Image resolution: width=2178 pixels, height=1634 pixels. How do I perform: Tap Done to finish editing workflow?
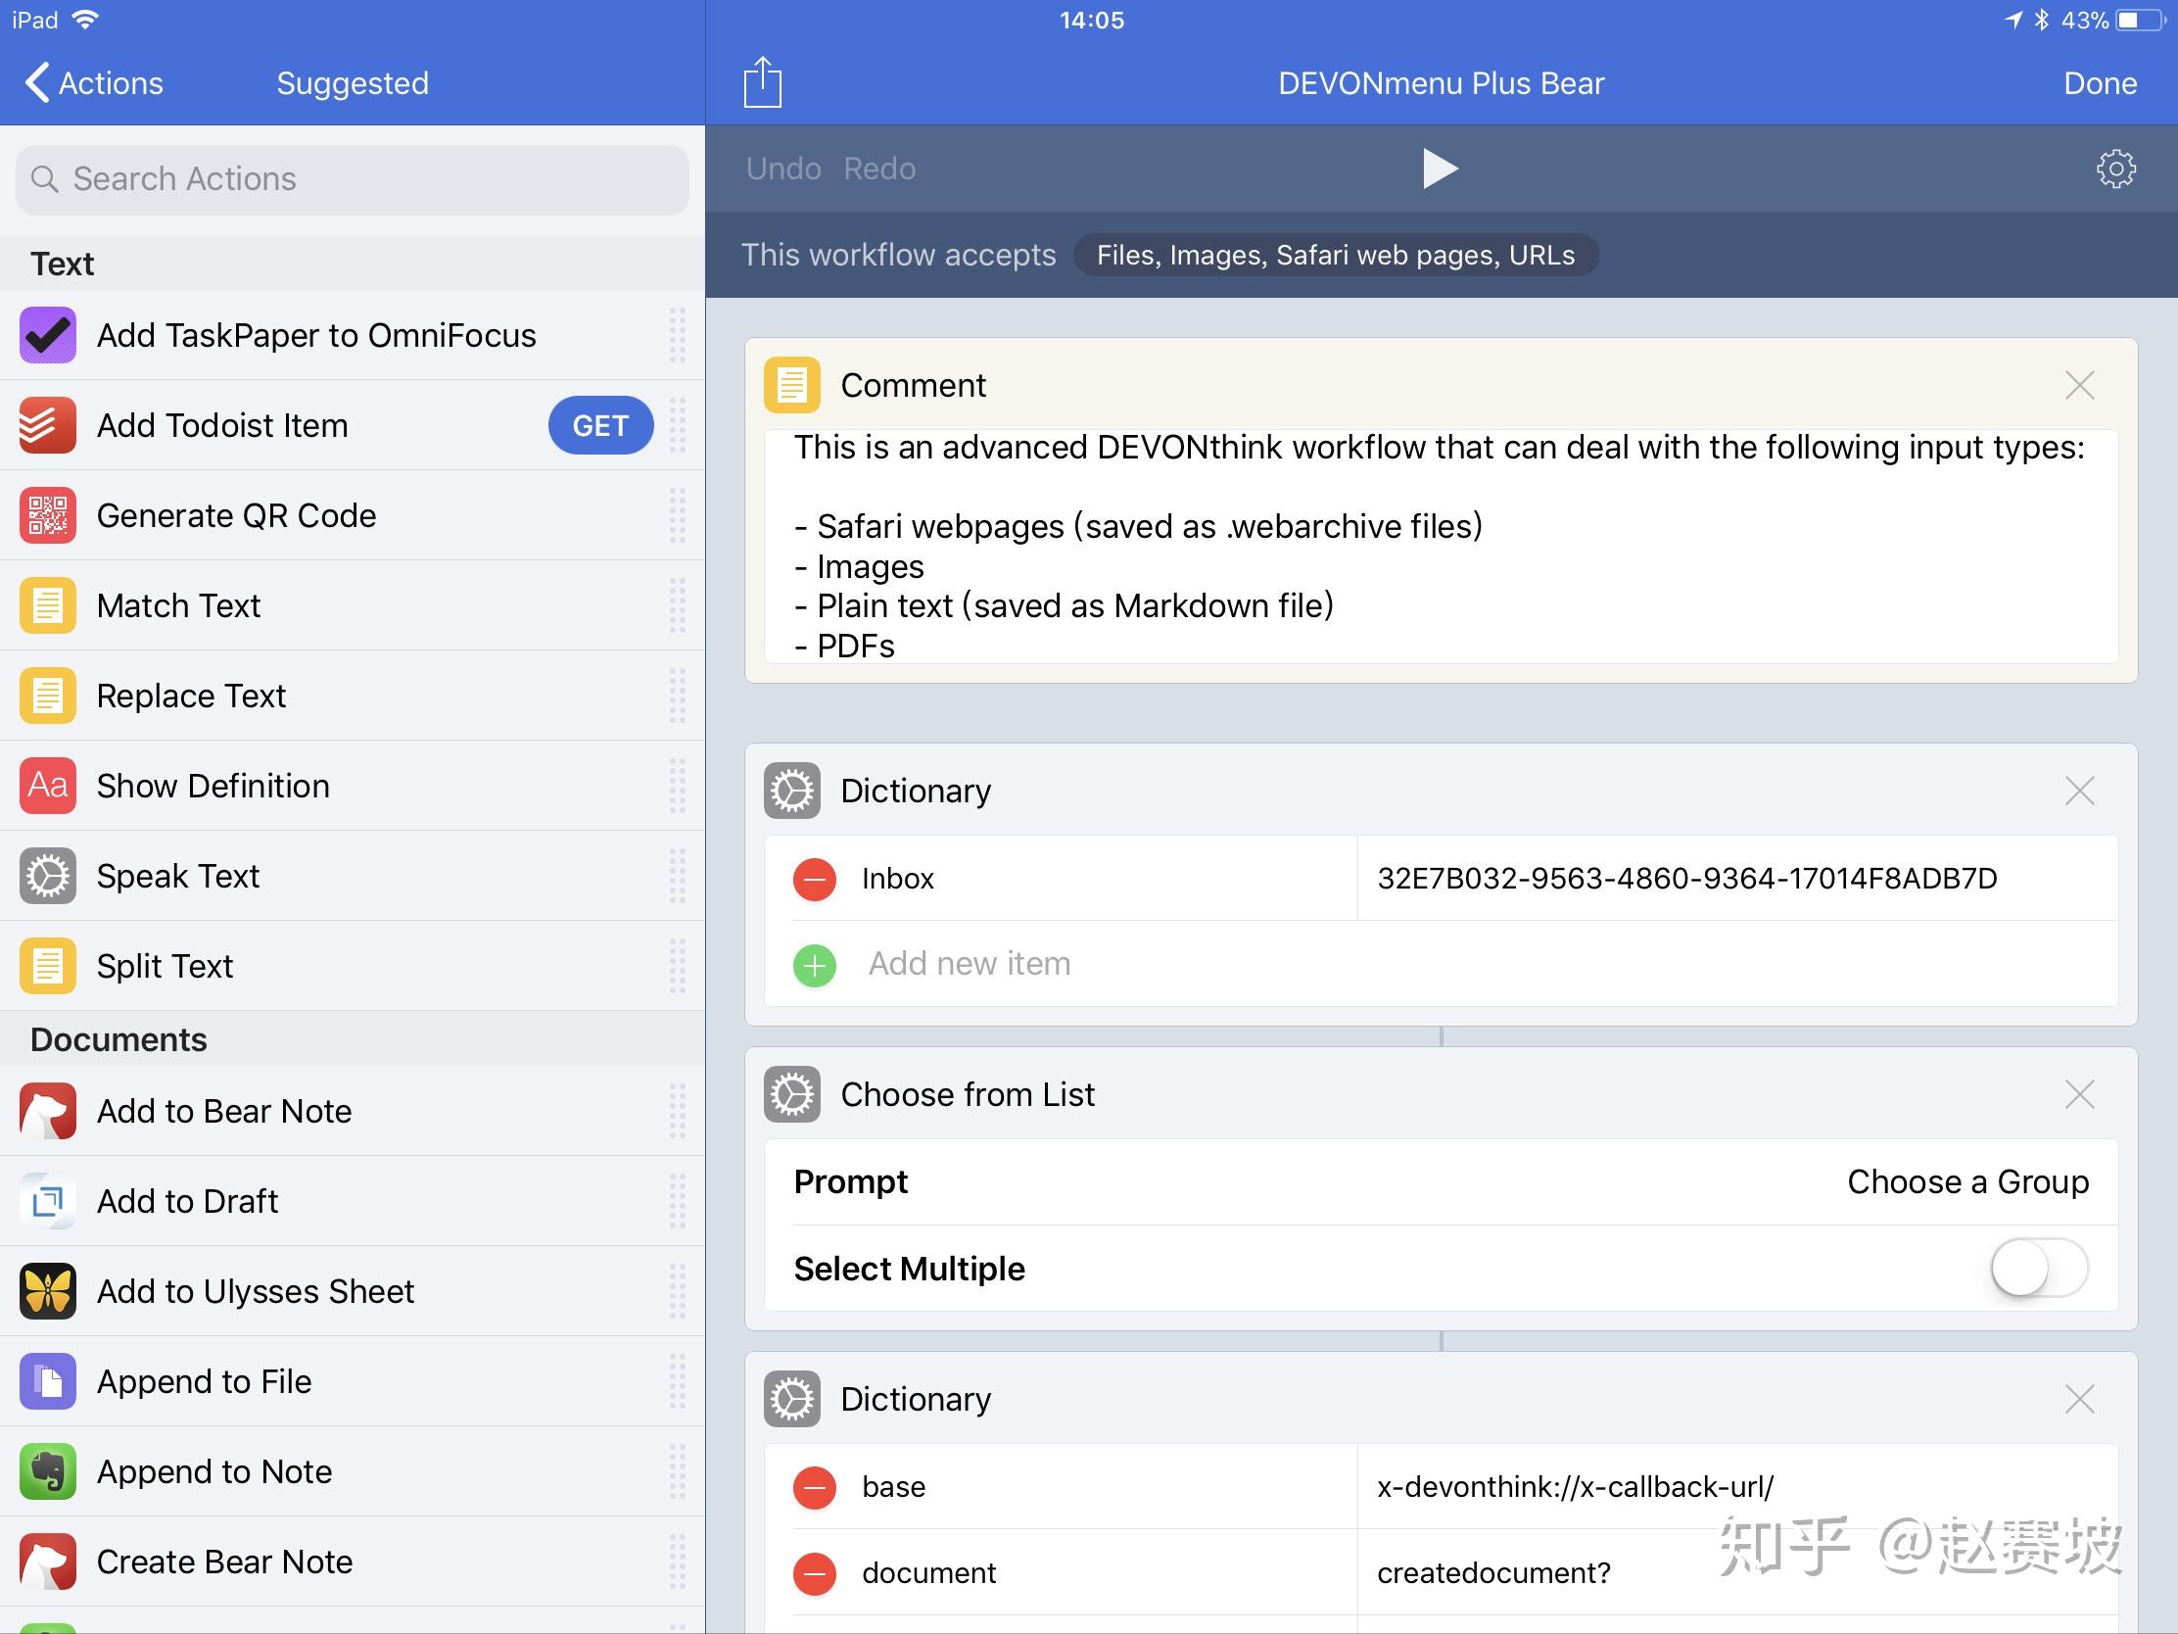pos(2100,82)
